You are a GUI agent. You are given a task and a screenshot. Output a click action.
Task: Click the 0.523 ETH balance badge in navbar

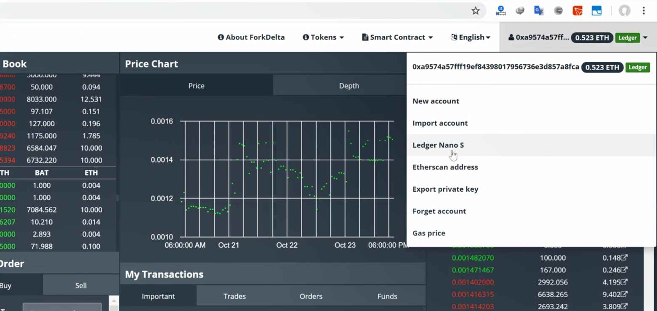pos(592,37)
